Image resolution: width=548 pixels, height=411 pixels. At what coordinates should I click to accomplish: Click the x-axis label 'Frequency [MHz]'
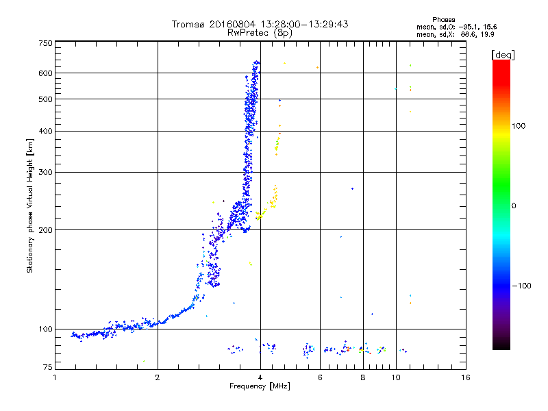click(260, 386)
